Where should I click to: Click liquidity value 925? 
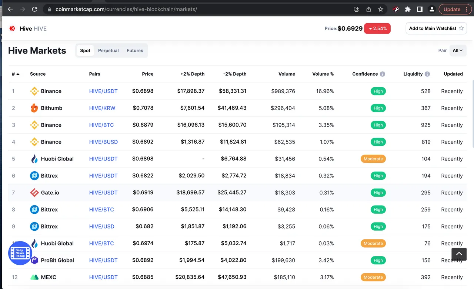tap(426, 125)
